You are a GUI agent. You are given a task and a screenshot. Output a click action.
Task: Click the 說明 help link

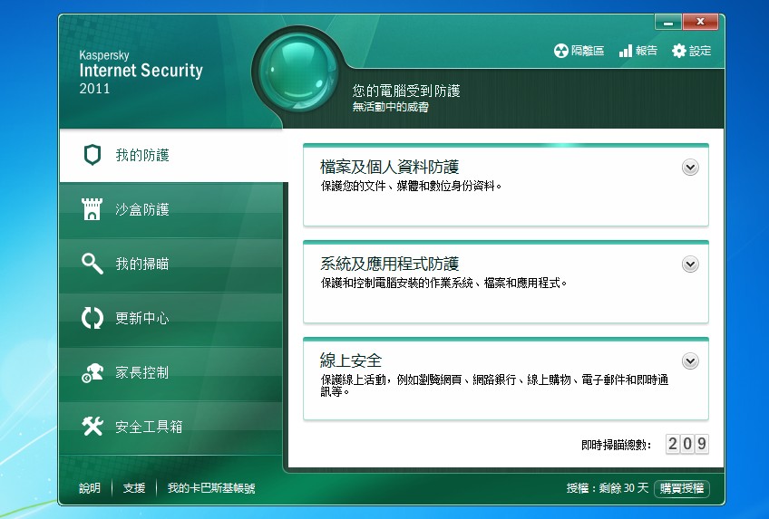point(90,487)
